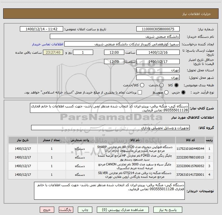Select the کالا/خدمت radio button
The image size is (222, 215).
coord(142,85)
